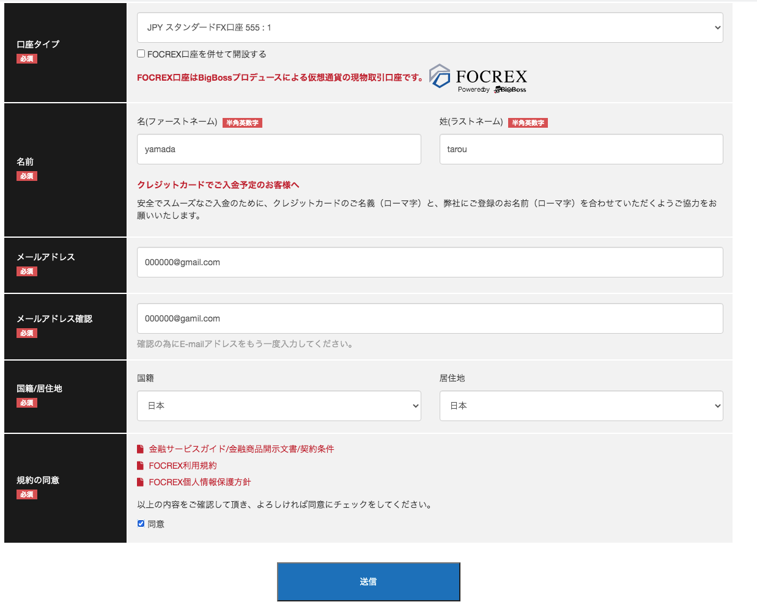Click the メールアドレス確認 row label
Screen dimensions: 757x602
click(x=54, y=319)
